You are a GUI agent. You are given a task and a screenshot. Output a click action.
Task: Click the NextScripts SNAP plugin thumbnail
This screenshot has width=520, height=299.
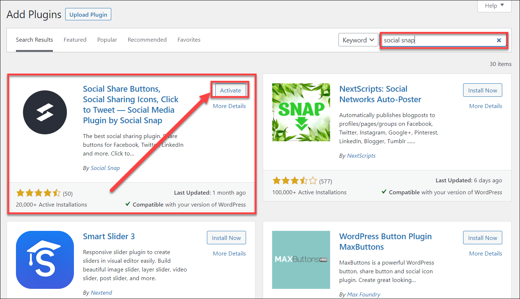[x=301, y=112]
